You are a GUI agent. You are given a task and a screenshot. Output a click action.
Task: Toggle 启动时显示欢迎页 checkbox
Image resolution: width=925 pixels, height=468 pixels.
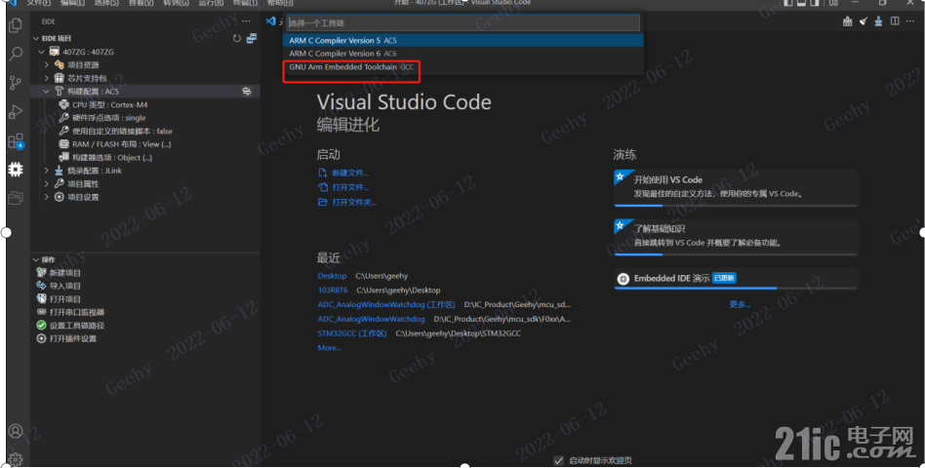point(558,460)
